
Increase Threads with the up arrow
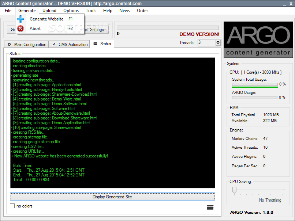coord(218,41)
